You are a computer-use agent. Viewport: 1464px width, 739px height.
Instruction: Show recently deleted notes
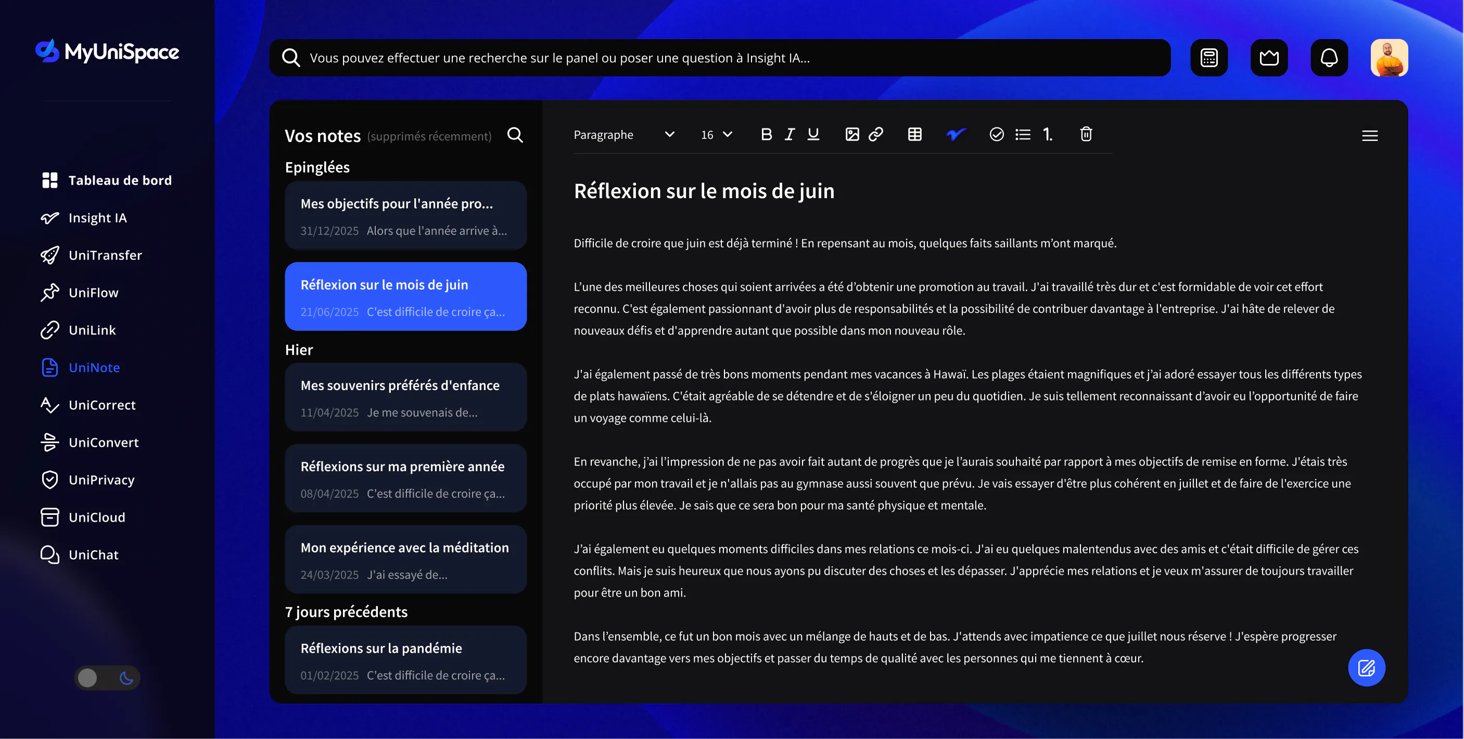tap(429, 136)
